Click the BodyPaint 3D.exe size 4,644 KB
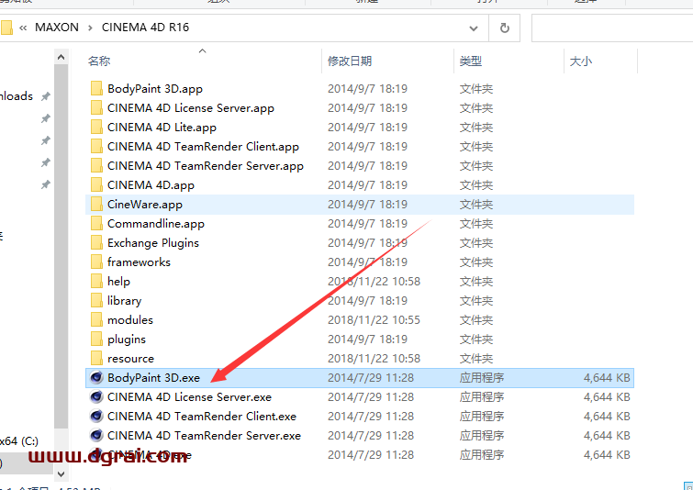Image resolution: width=693 pixels, height=490 pixels. [x=607, y=378]
